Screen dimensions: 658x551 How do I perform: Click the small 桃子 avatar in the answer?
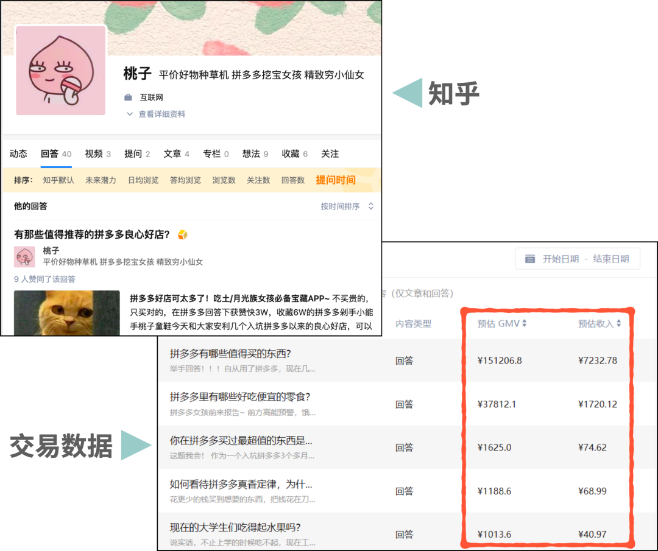click(25, 257)
